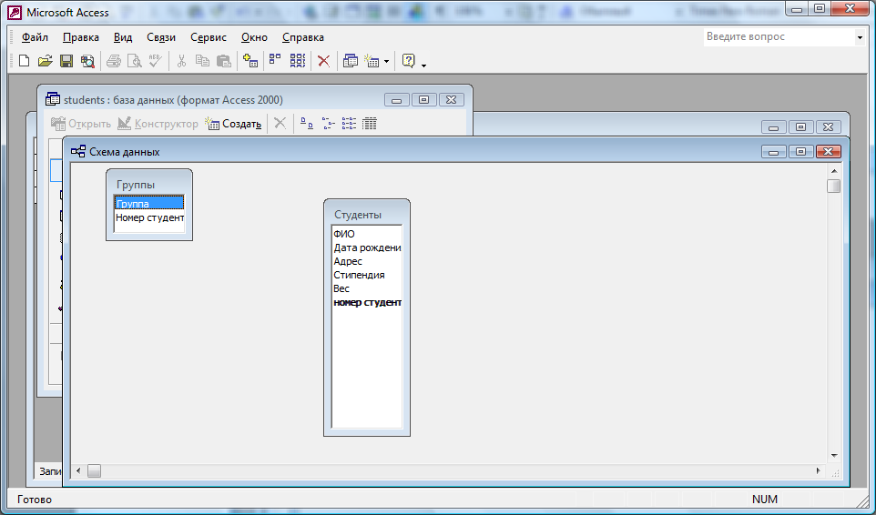Select the Группа field in Группы table
Image resolution: width=876 pixels, height=515 pixels.
pyautogui.click(x=149, y=204)
